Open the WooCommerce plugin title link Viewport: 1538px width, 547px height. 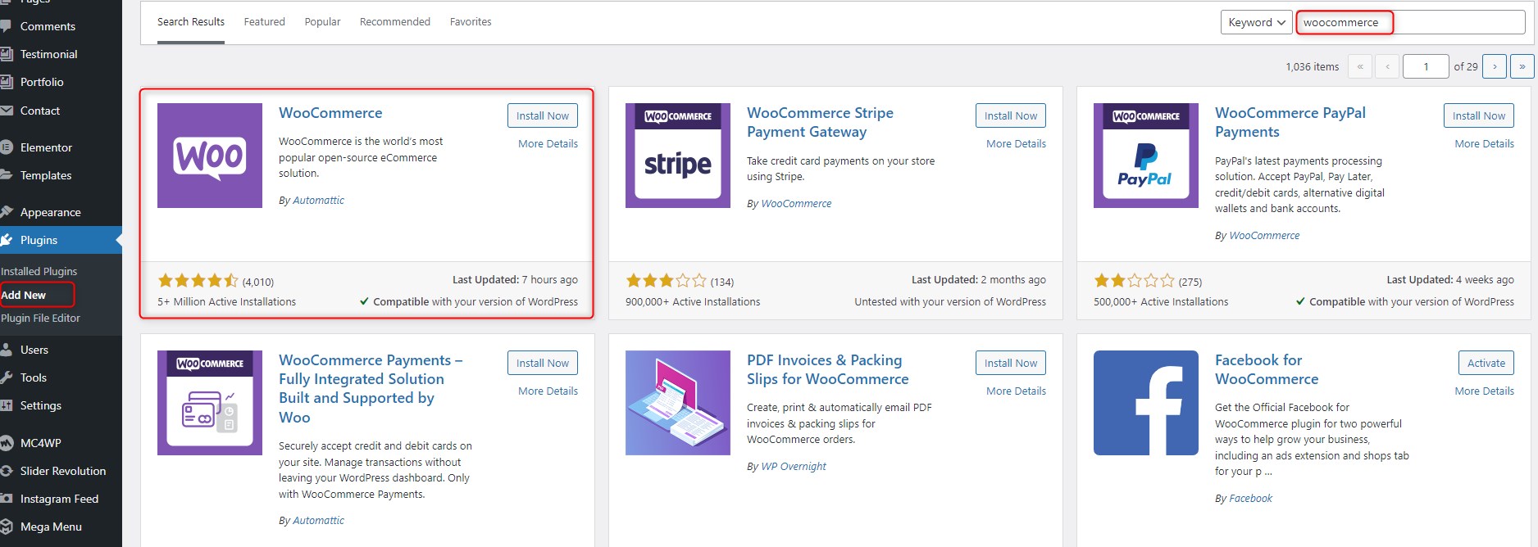330,113
